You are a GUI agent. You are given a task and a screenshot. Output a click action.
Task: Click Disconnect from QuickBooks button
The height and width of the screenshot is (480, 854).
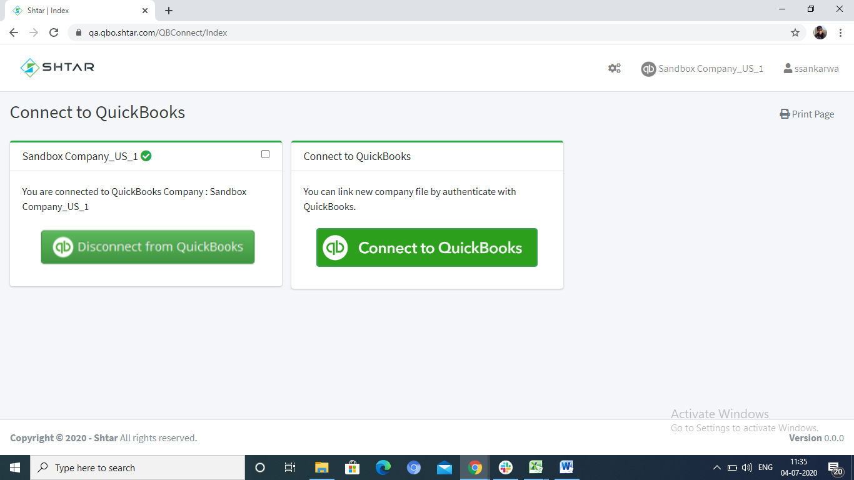148,247
